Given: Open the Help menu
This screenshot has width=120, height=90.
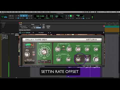Looking at the screenshot, I should [50, 12].
